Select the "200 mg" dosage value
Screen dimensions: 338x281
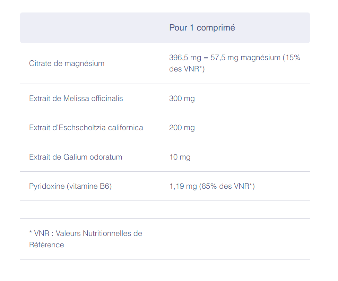point(182,128)
